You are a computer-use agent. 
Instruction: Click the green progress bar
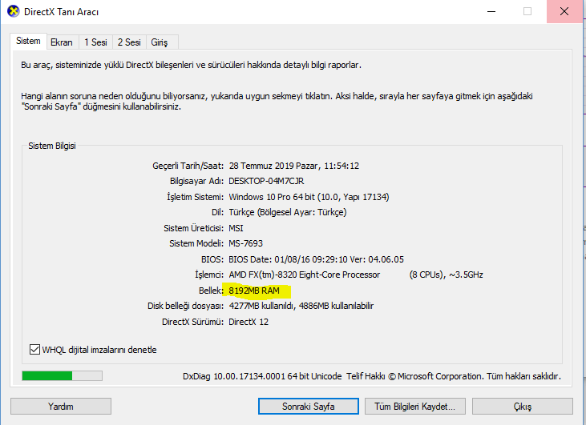tap(62, 375)
